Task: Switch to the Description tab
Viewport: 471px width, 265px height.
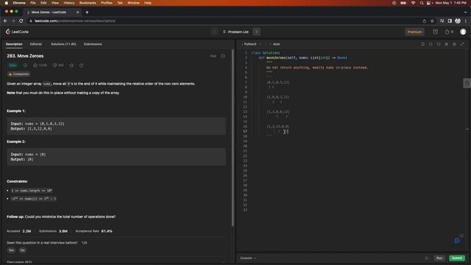Action: tap(14, 44)
